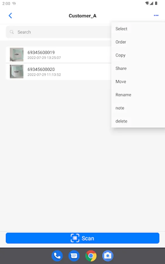The height and width of the screenshot is (264, 165).
Task: Open the Phone app in dock
Action: coord(57,256)
